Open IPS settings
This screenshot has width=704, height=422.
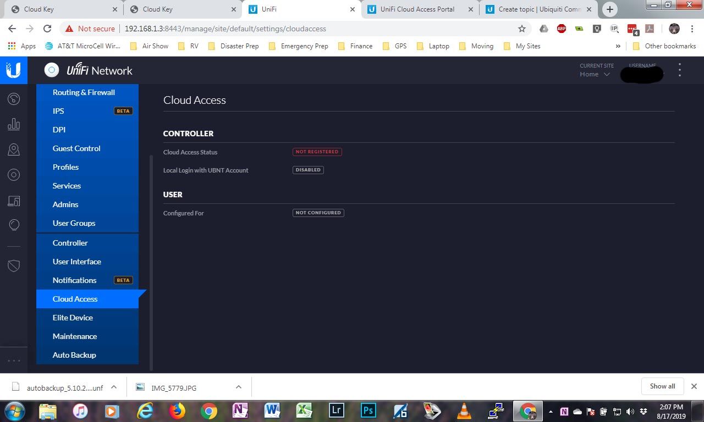point(87,111)
